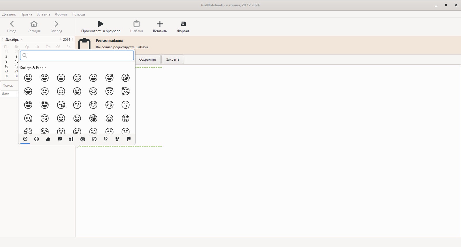Select the star-struck emoji
Screen dimensions: 461x247
[44, 105]
